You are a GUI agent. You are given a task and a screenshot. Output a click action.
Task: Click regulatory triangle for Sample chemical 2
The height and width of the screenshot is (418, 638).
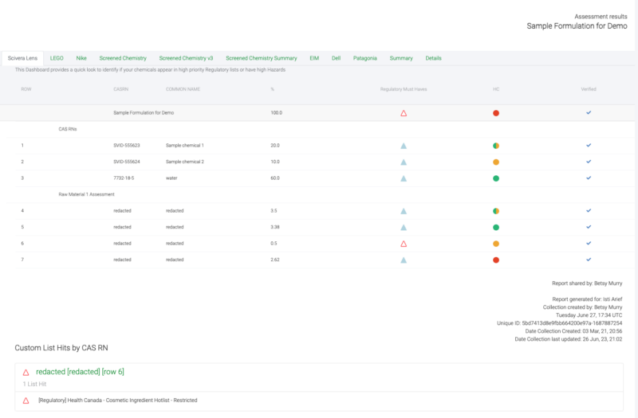404,162
